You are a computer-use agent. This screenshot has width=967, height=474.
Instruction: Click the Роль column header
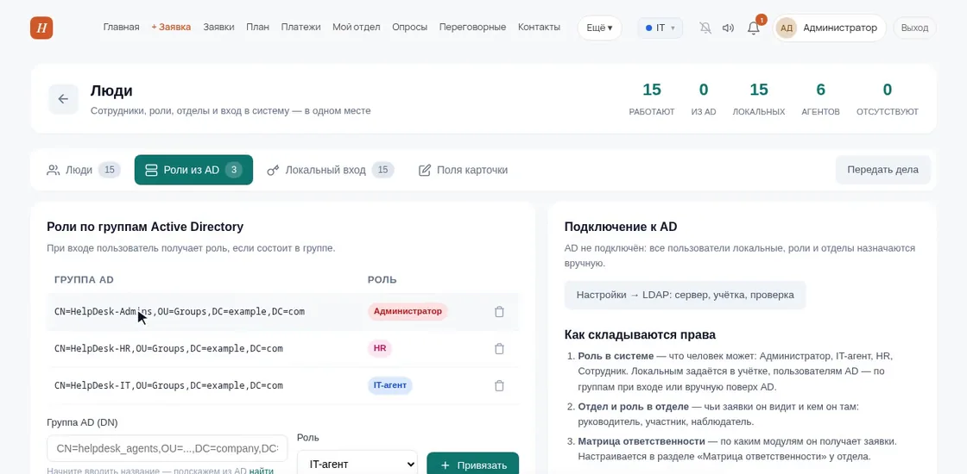[x=382, y=279]
